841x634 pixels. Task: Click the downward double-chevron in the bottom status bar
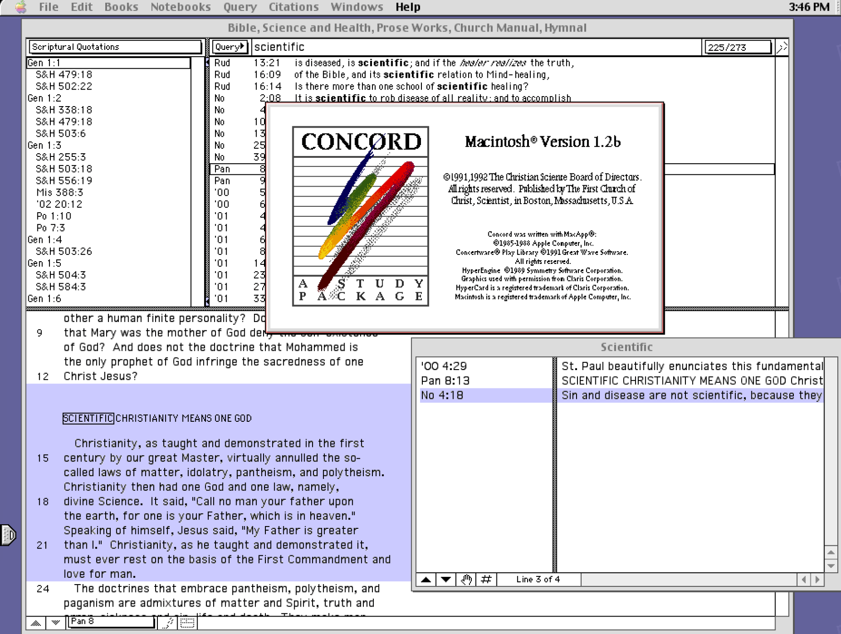point(55,623)
